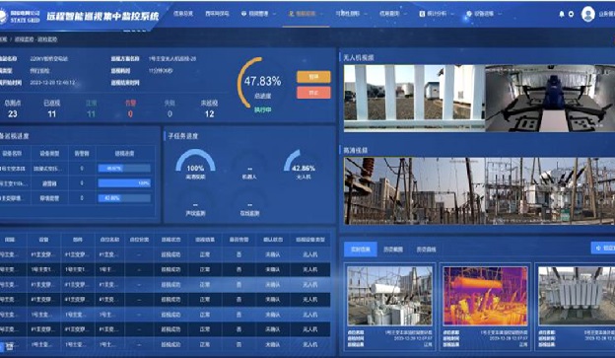Image resolution: width=615 pixels, height=358 pixels.
Task: Click the red alarm count 0
Action: tap(130, 113)
